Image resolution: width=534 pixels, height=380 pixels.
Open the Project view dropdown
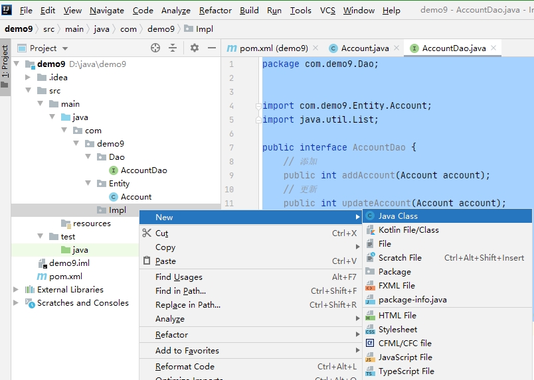[x=64, y=48]
